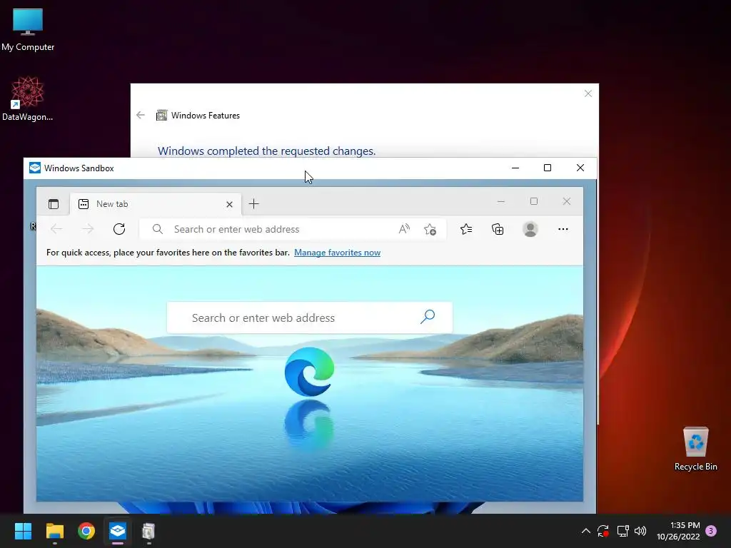Show hidden system tray icons
The width and height of the screenshot is (731, 548).
[586, 531]
